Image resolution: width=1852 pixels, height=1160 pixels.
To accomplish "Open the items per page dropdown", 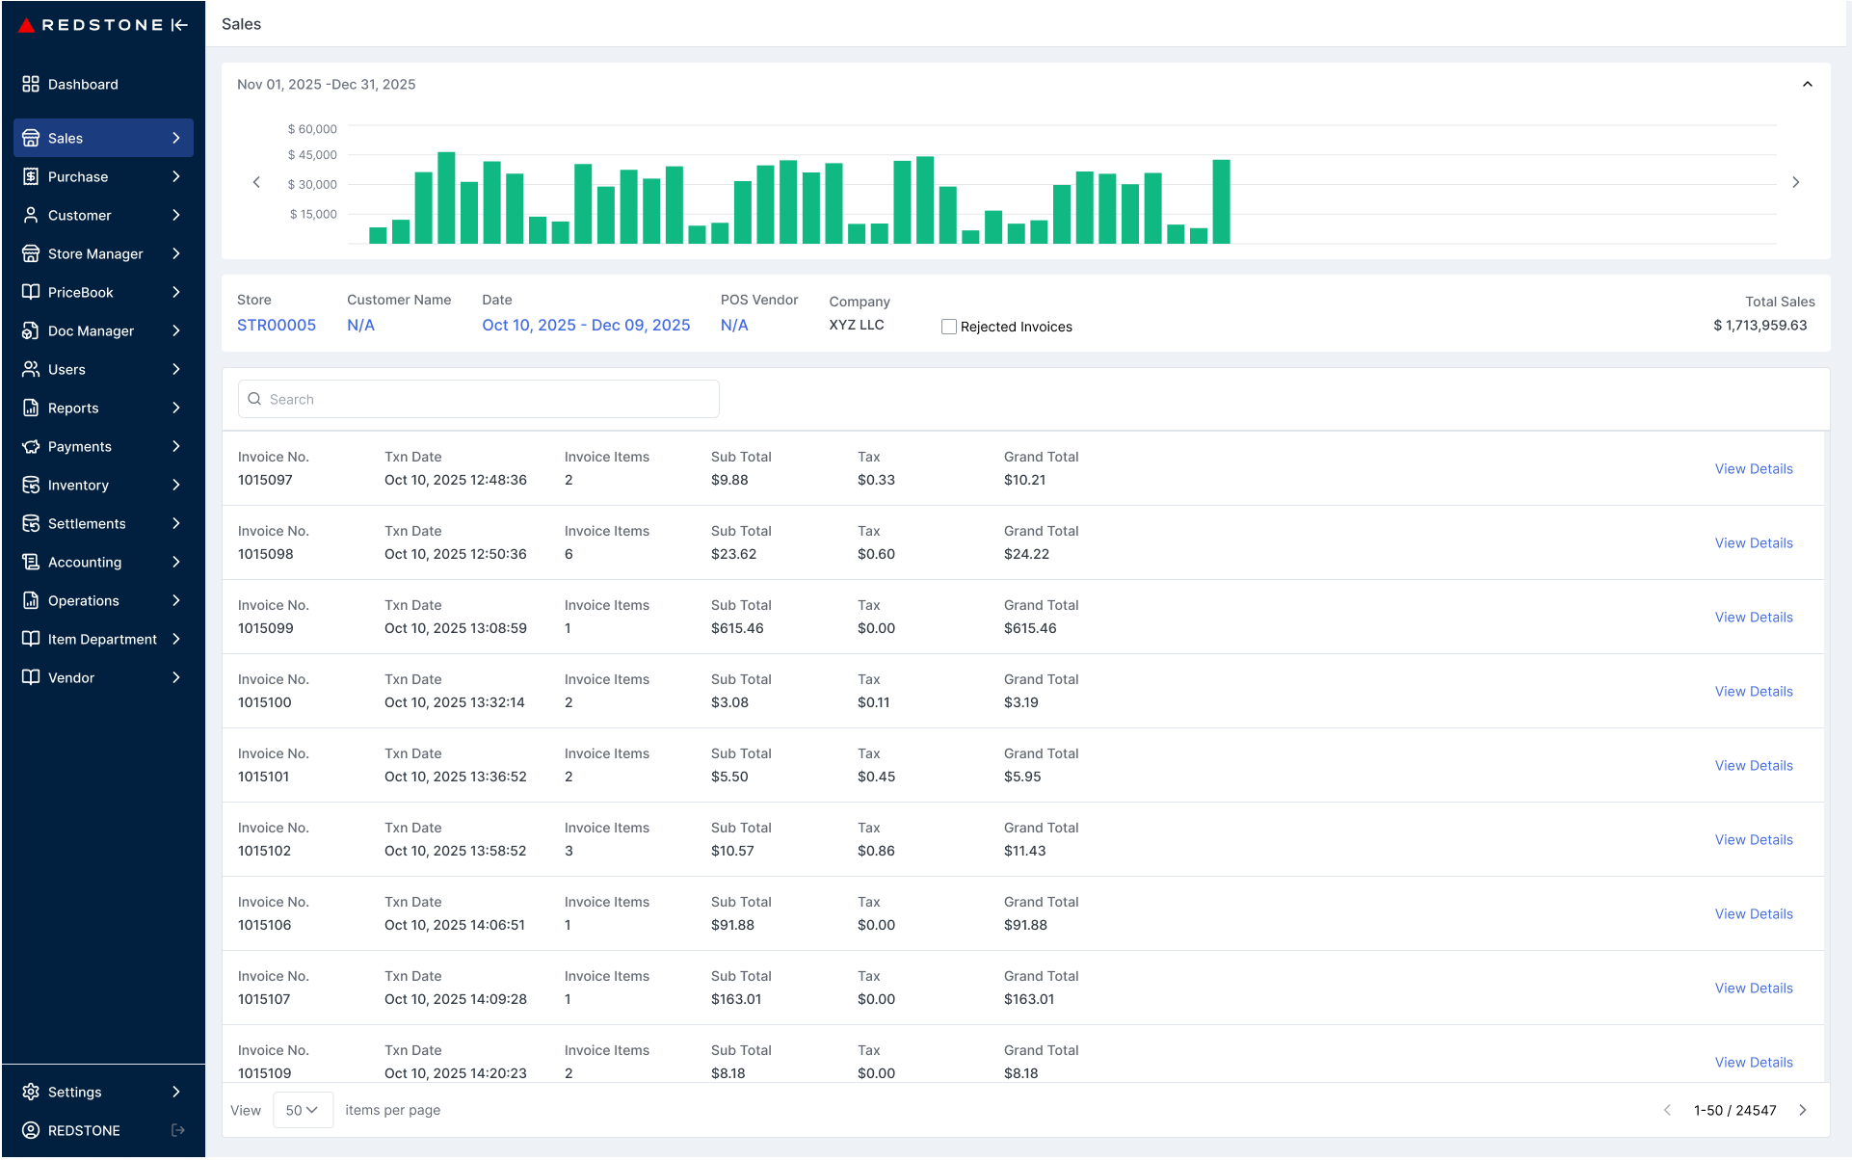I will [302, 1110].
